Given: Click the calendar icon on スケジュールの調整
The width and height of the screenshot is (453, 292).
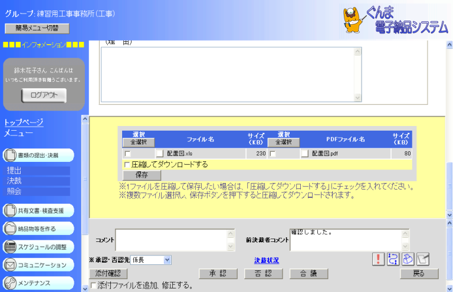Looking at the screenshot, I should click(x=10, y=247).
